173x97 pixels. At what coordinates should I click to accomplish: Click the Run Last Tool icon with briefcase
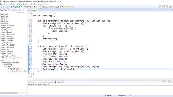(24, 7)
